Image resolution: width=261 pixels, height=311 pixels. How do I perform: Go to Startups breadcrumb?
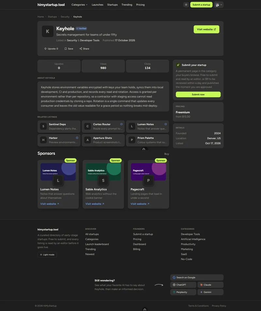(52, 17)
